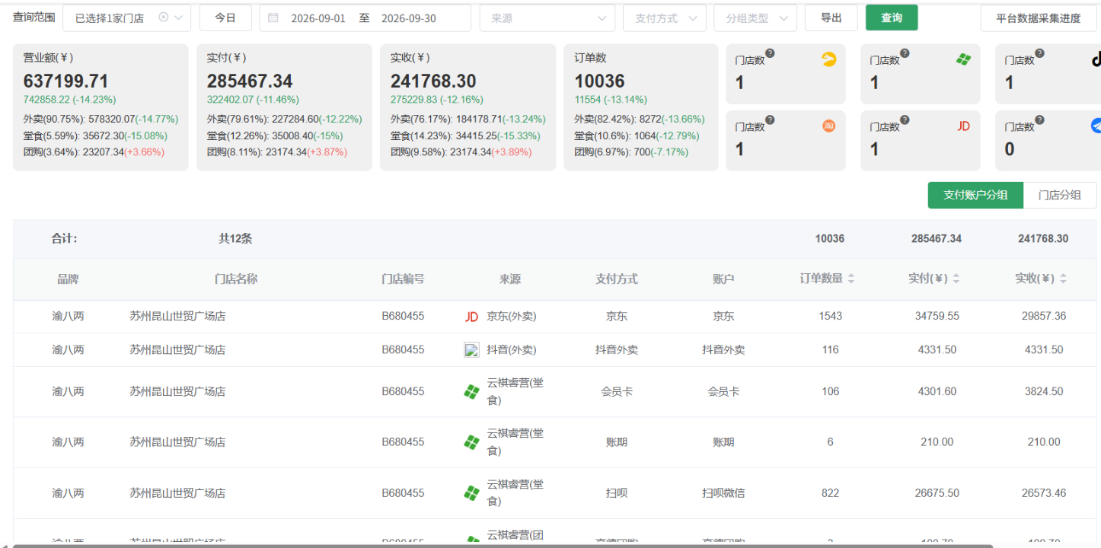Click the green source icon in the 扫呗 row
Viewport: 1101px width, 548px height.
pos(472,493)
